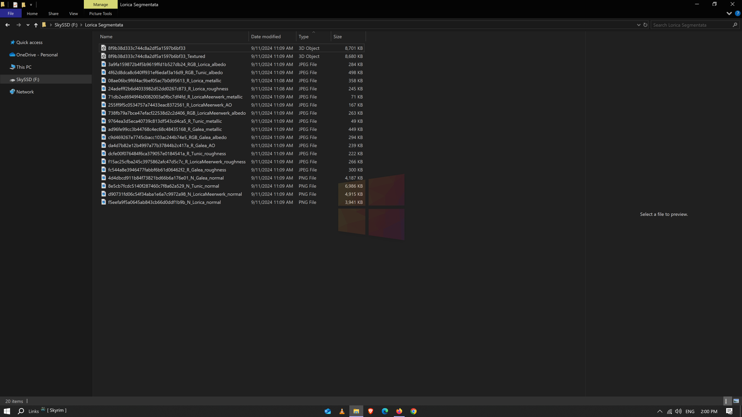Image resolution: width=742 pixels, height=417 pixels.
Task: Select R_LoricaMeerwerk_metallic file icon
Action: click(x=104, y=97)
